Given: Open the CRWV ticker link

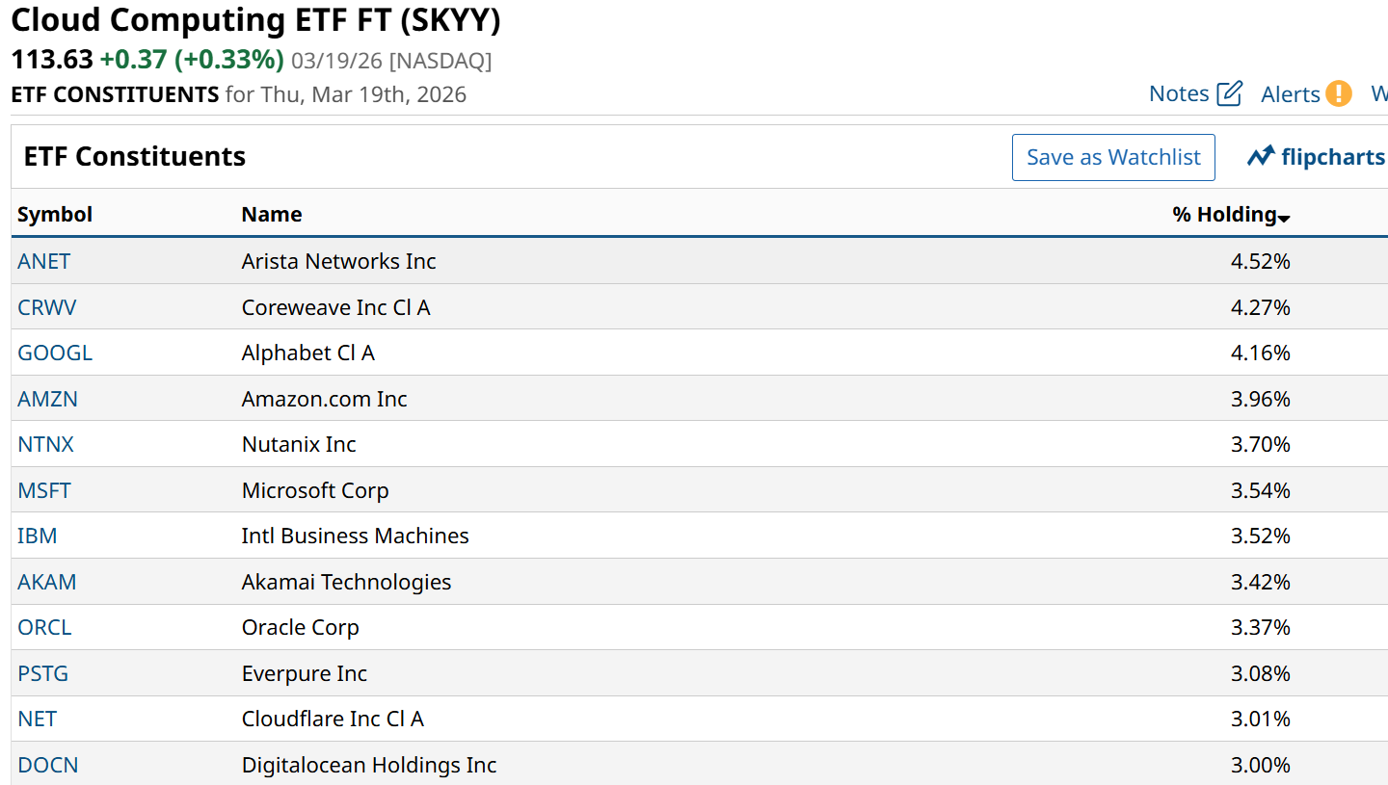Looking at the screenshot, I should point(46,307).
